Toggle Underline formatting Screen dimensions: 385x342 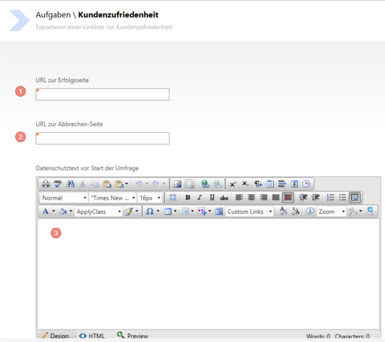click(212, 198)
